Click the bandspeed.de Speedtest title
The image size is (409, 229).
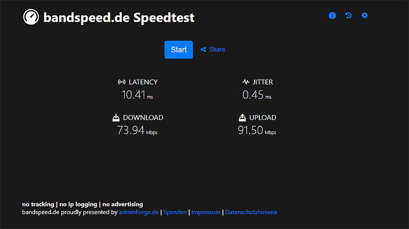tap(119, 17)
